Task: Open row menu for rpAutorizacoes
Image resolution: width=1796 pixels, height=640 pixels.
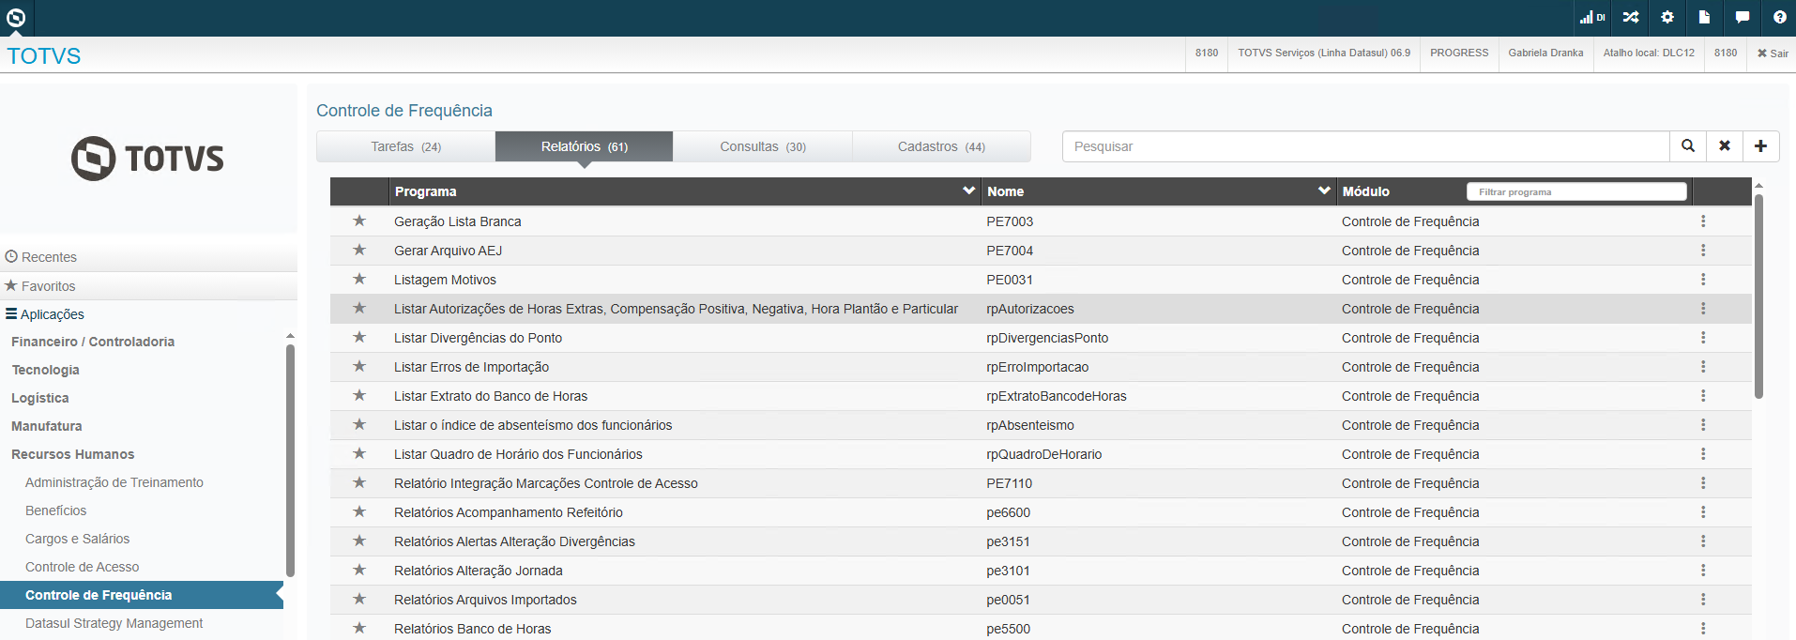Action: click(x=1703, y=309)
